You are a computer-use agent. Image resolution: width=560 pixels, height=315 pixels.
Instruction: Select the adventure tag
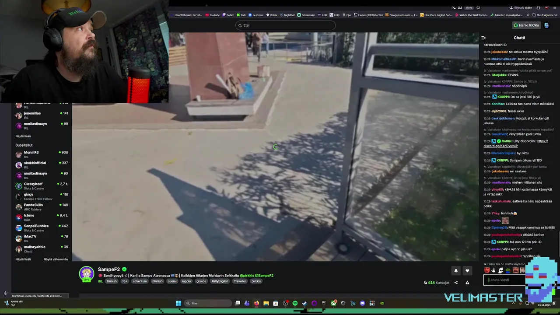(140, 281)
